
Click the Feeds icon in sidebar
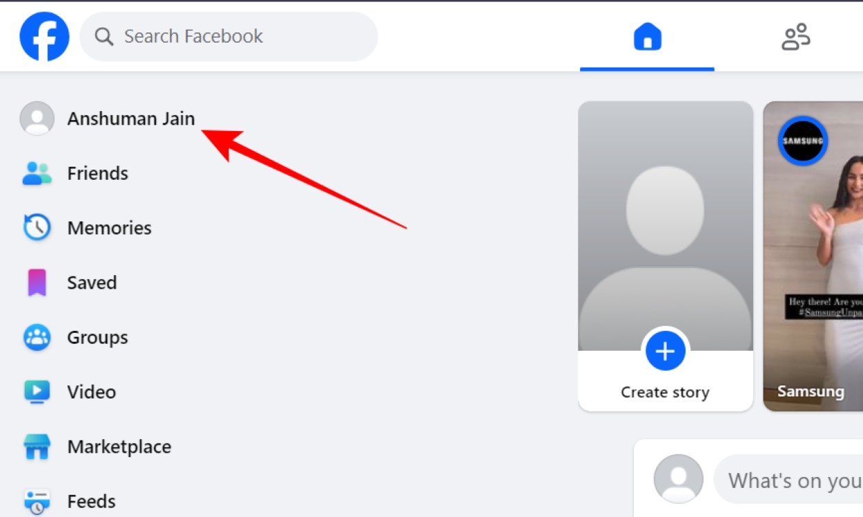pos(37,501)
